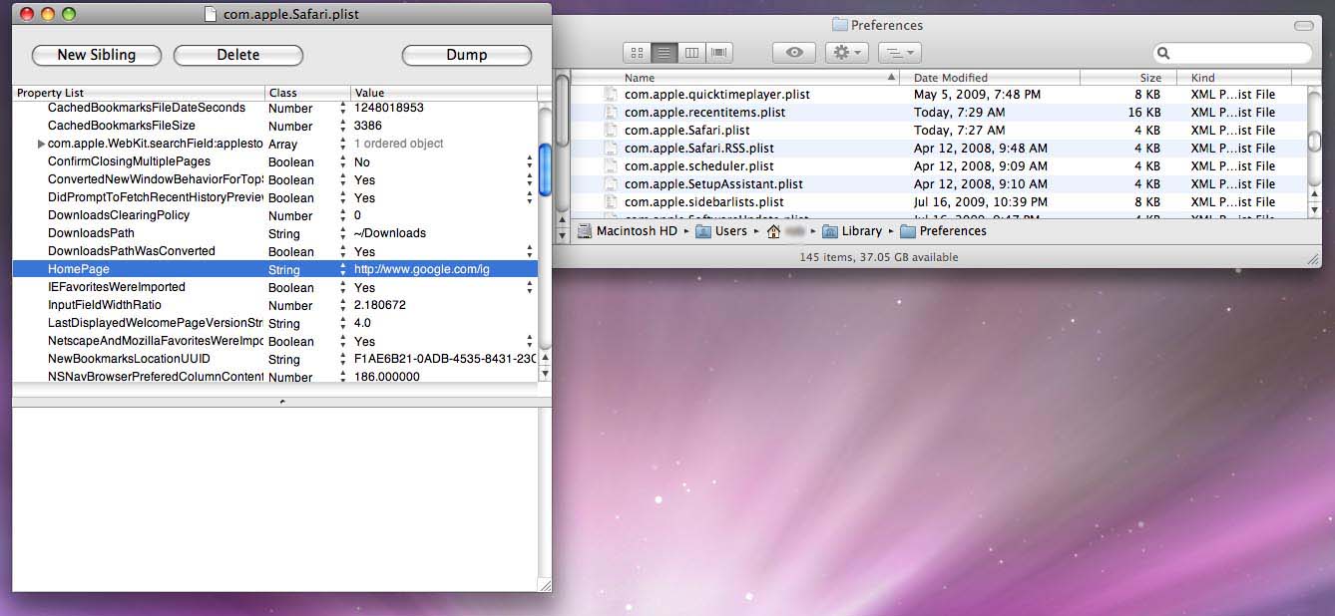Viewport: 1335px width, 616px height.
Task: Open value popup for IEFavoritesWereImported
Action: point(530,287)
